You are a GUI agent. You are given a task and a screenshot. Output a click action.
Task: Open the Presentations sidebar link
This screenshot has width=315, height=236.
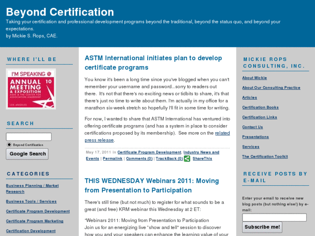(x=255, y=137)
